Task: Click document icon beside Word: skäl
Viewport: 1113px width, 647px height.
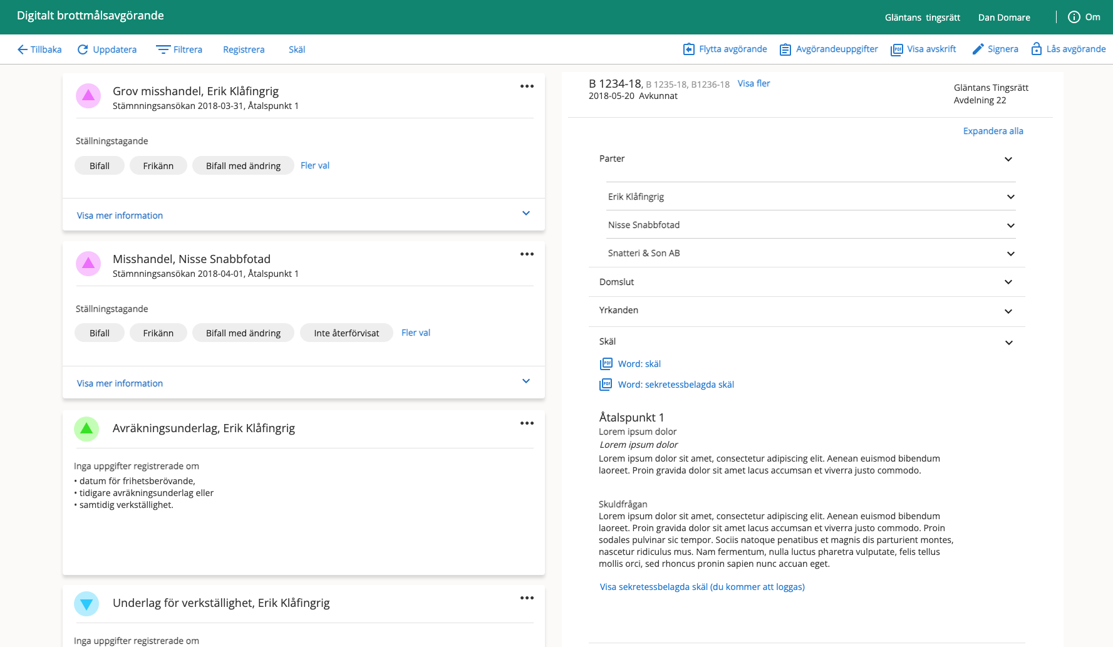Action: (606, 364)
